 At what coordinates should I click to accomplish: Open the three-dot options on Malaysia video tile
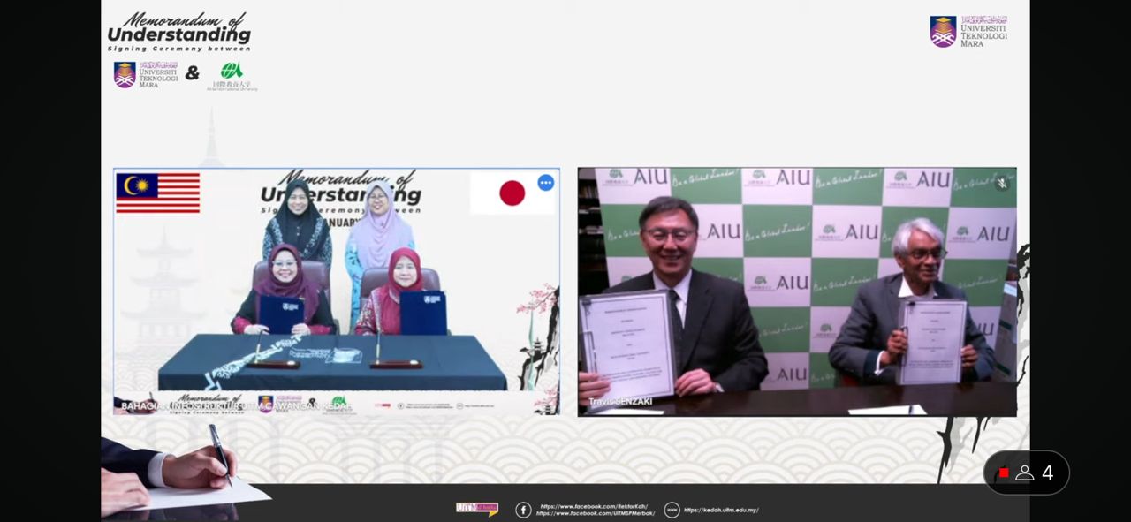pyautogui.click(x=546, y=183)
